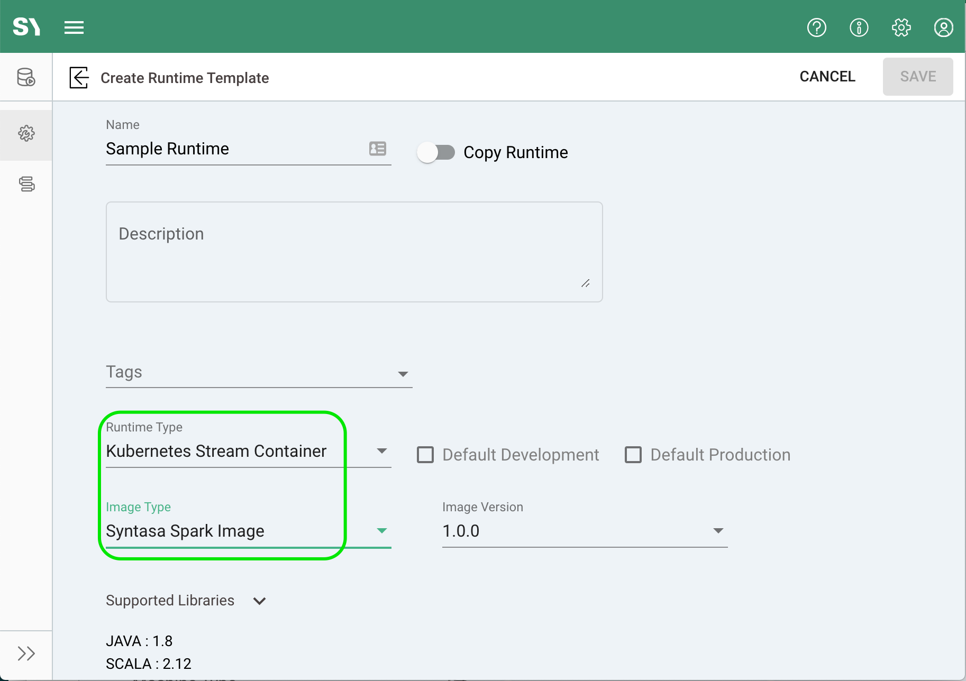This screenshot has height=681, width=966.
Task: Click the SAVE button
Action: 917,77
